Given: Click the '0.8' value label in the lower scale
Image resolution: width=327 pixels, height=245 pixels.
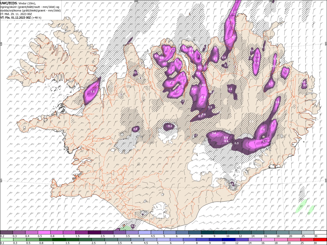Looking at the screenshot, I should click(x=41, y=243).
